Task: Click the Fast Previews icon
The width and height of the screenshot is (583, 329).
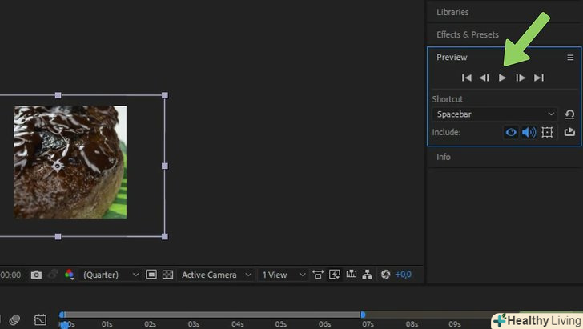Action: 334,275
